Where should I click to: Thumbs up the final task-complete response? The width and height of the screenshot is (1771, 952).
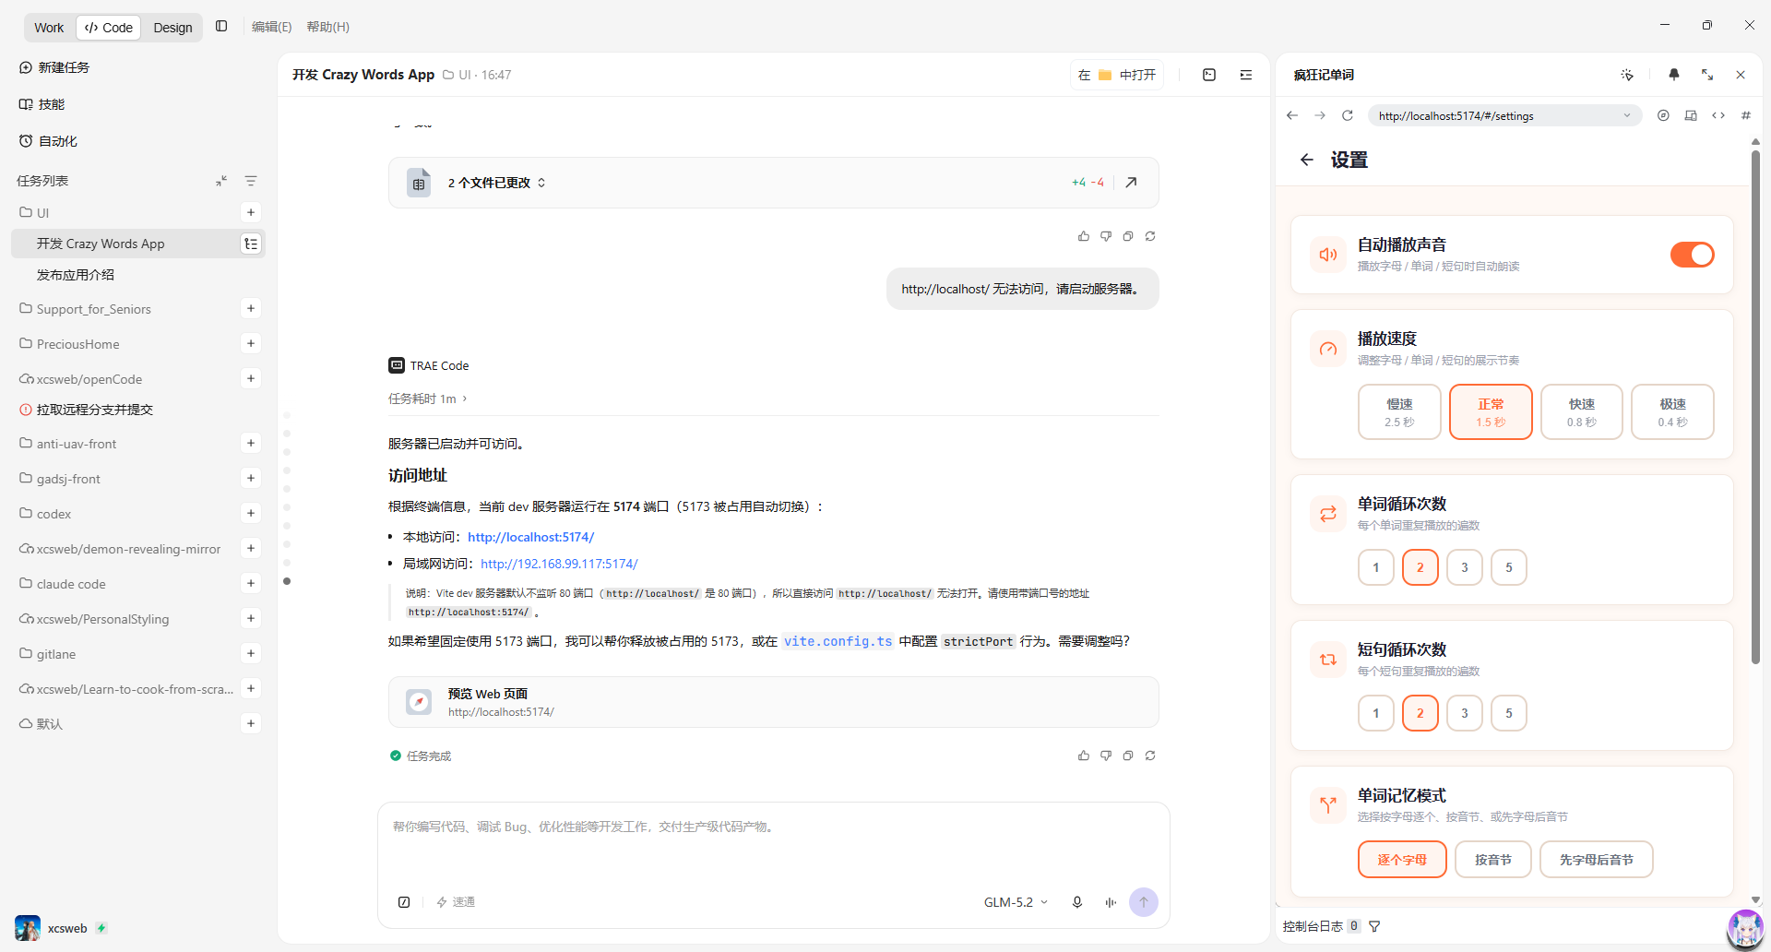tap(1084, 756)
